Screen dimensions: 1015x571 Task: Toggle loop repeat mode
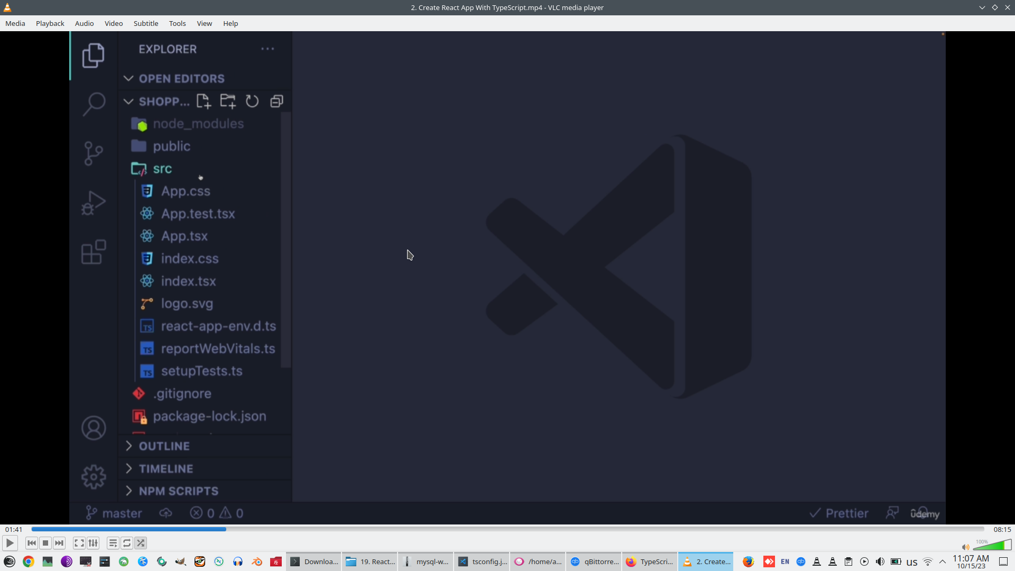tap(127, 543)
